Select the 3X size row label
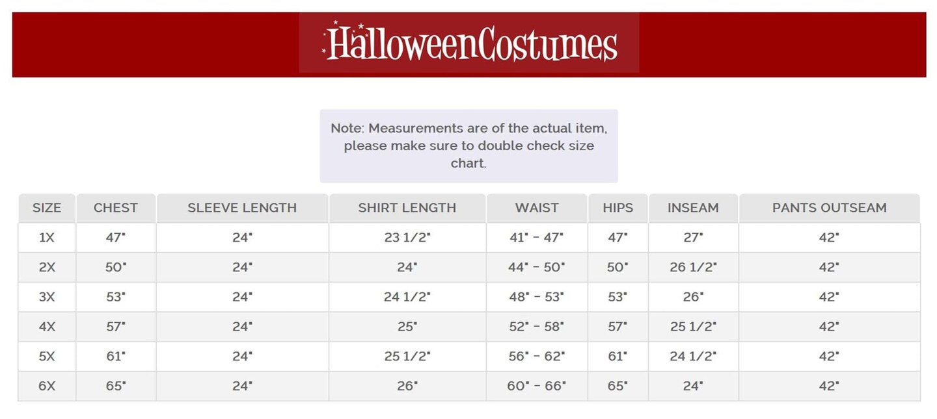 pos(47,297)
